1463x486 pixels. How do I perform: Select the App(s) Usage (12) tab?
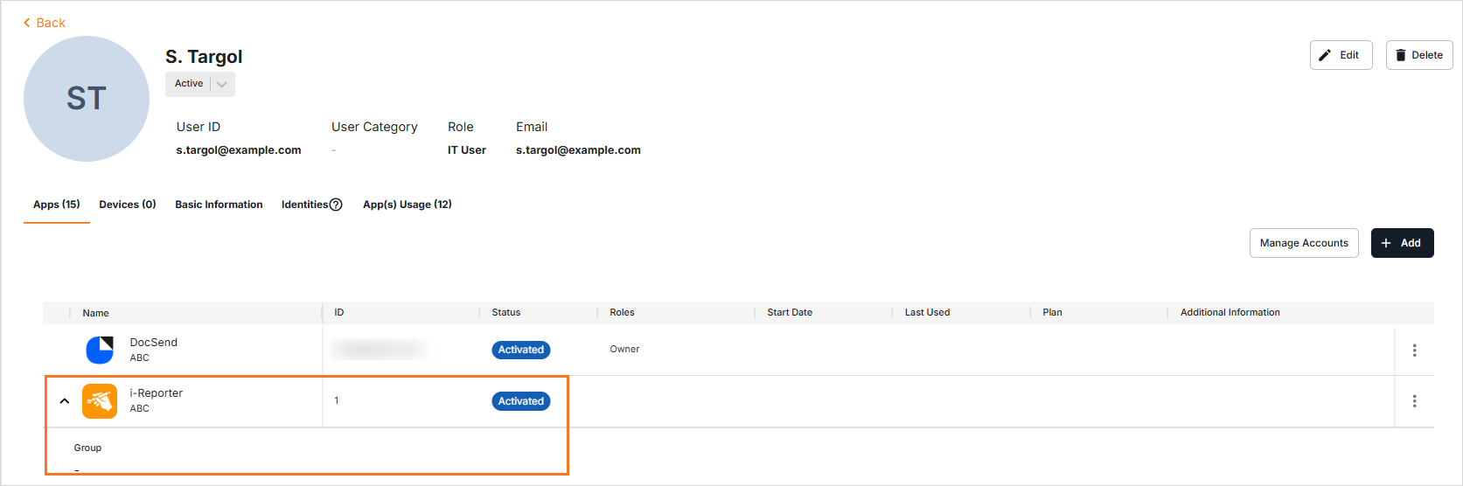[x=407, y=205]
